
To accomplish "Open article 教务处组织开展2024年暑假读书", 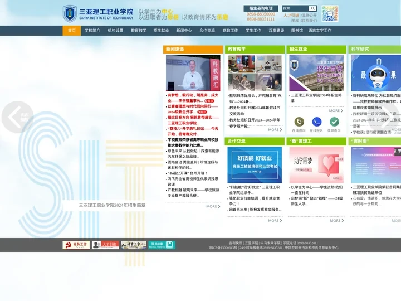I will (255, 110).
